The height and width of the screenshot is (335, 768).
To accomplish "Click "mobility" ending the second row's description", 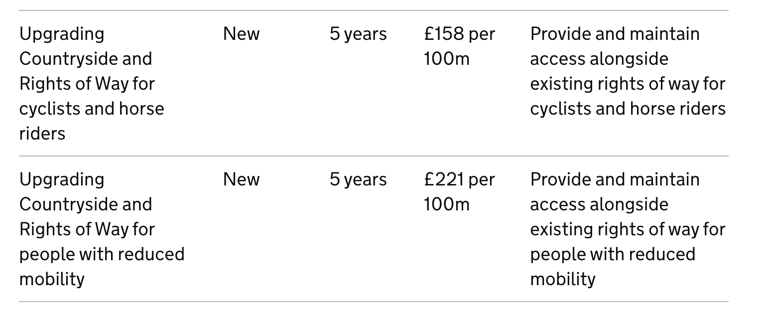I will (x=562, y=279).
